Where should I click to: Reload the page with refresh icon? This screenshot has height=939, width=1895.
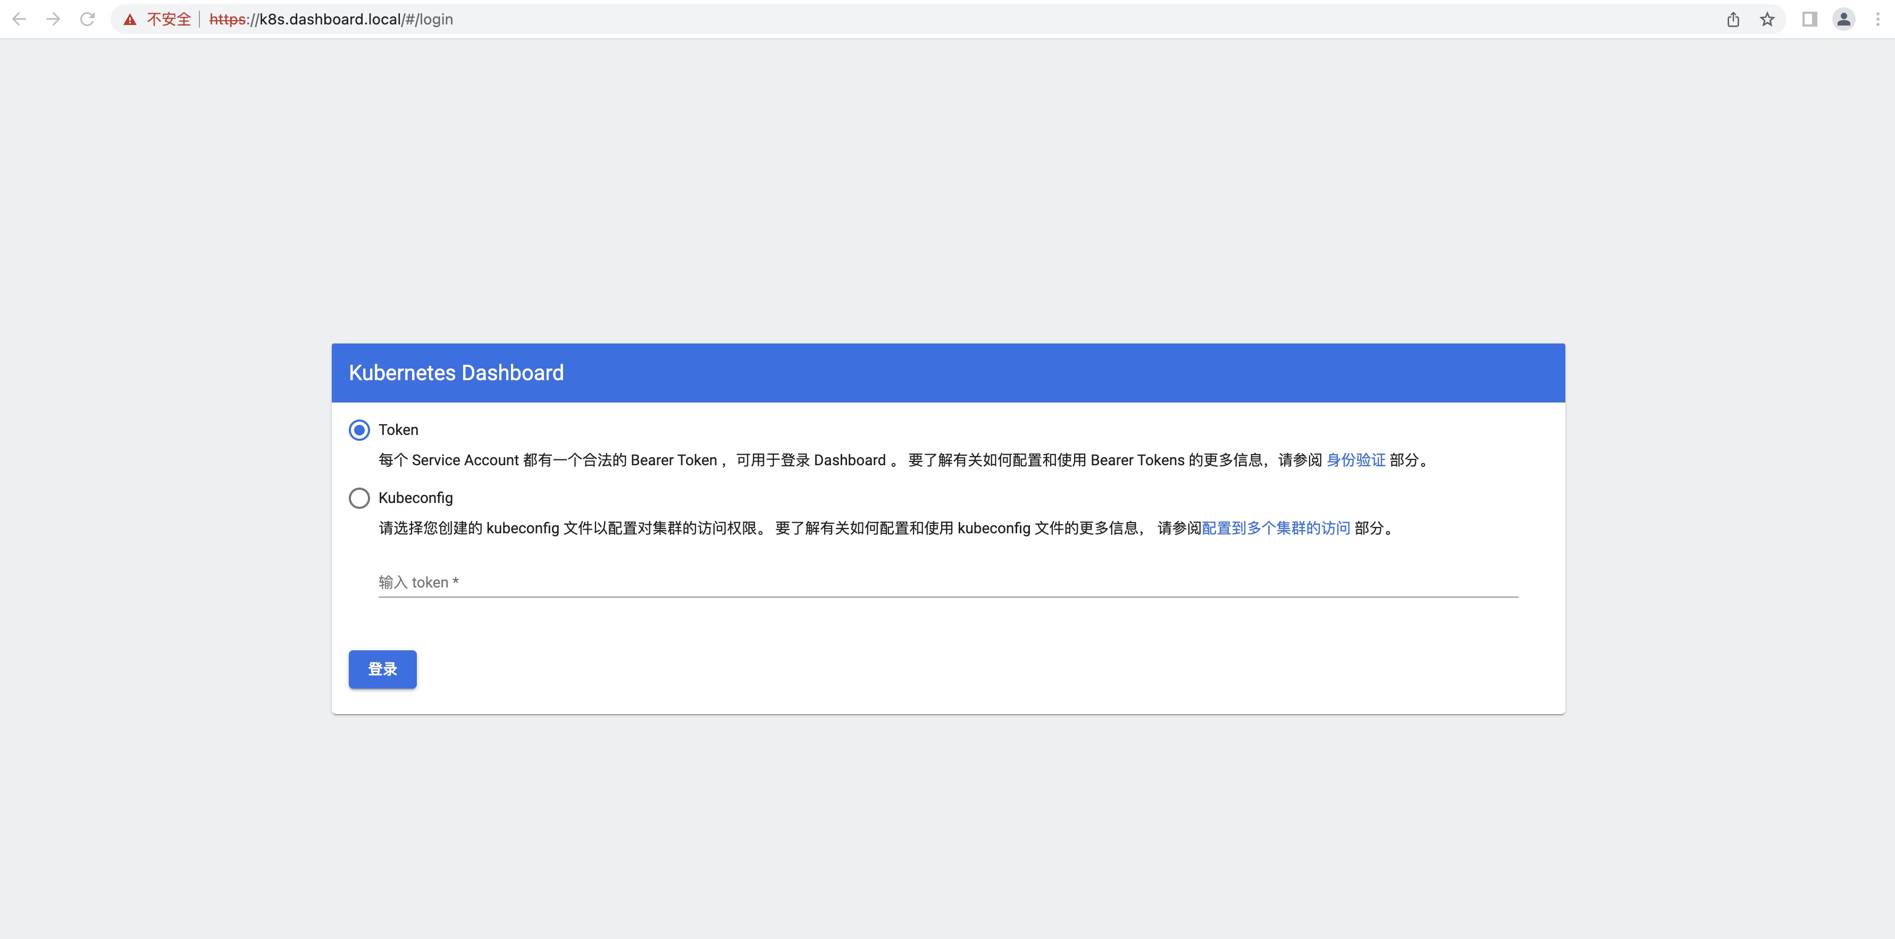[88, 19]
